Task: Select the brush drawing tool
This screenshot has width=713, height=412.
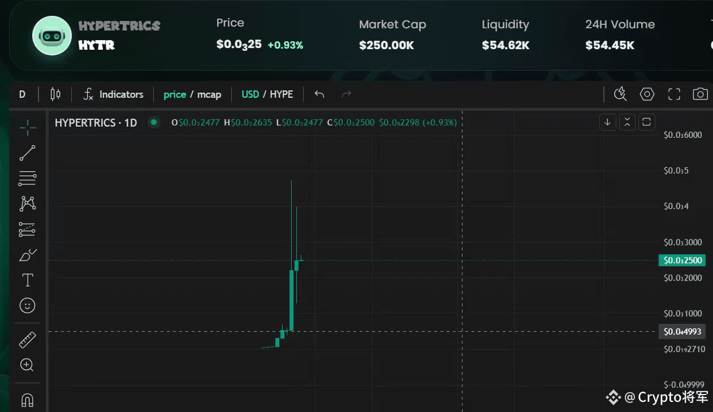Action: pyautogui.click(x=27, y=255)
